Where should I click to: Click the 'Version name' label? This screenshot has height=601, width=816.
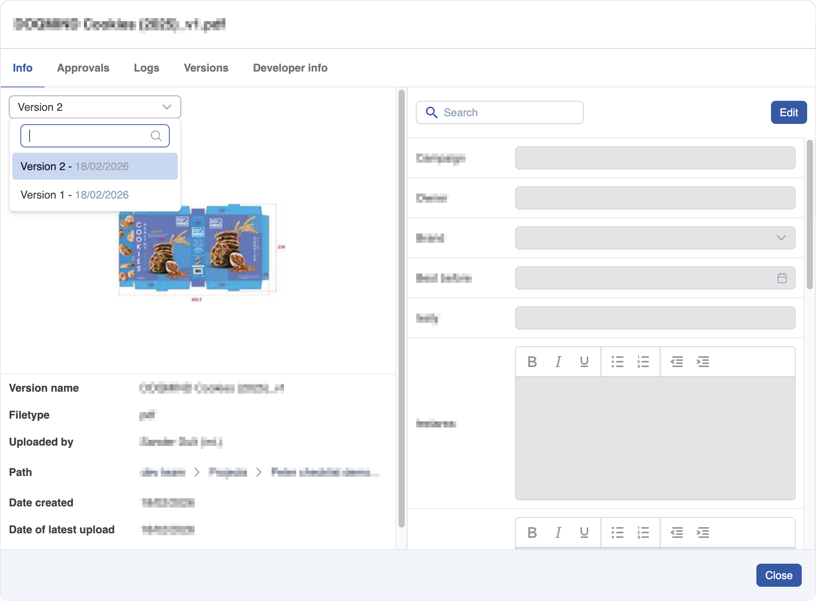tap(44, 388)
